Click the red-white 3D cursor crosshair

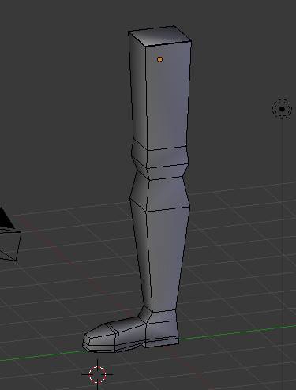(x=97, y=374)
